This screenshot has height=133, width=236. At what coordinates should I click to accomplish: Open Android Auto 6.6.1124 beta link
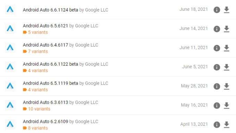click(50, 10)
